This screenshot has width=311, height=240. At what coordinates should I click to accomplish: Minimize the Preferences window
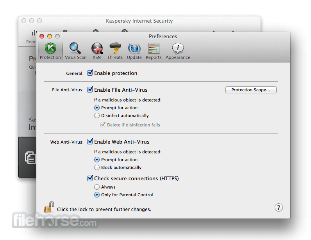50,36
